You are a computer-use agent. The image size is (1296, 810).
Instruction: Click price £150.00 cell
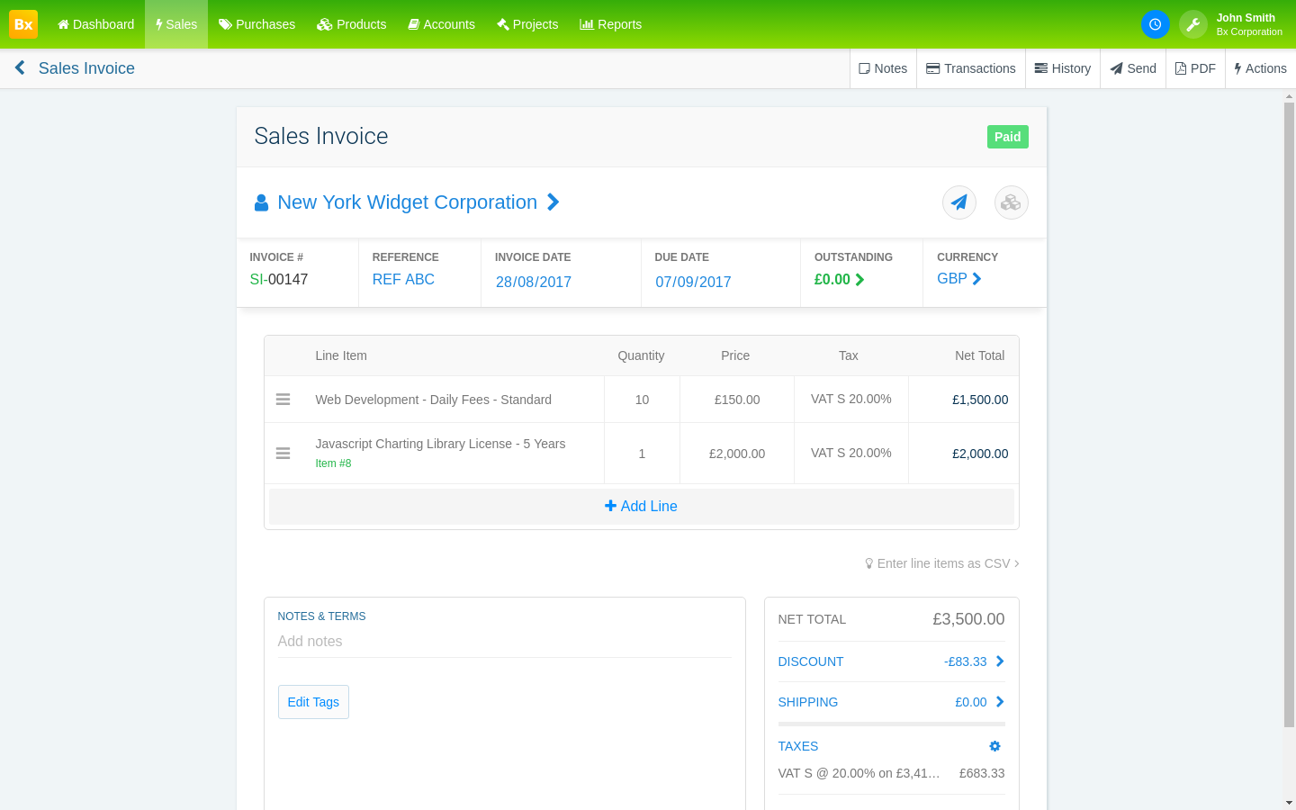coord(737,400)
